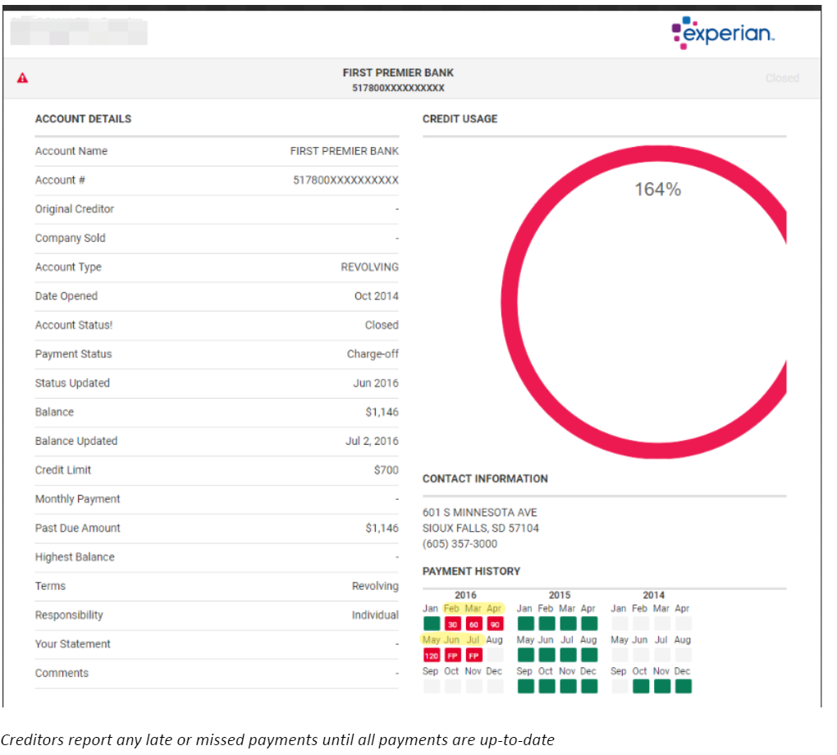Click the empty gray square for Aug 2016
837x755 pixels.
(x=495, y=655)
